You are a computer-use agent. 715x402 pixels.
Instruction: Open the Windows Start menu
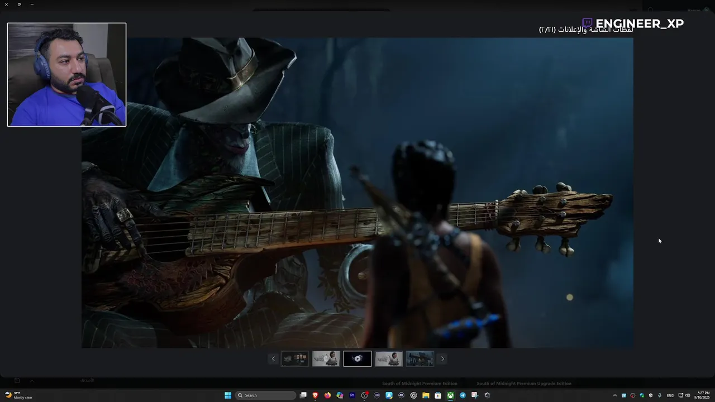click(x=228, y=395)
